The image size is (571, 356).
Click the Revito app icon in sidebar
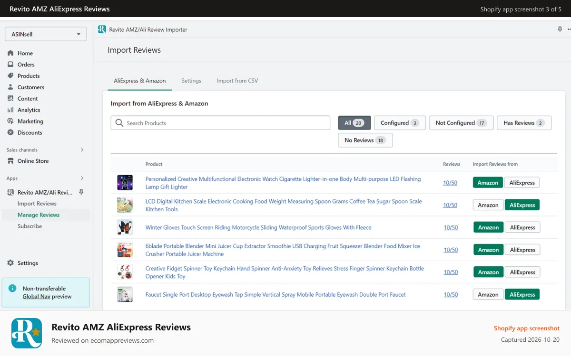10,192
